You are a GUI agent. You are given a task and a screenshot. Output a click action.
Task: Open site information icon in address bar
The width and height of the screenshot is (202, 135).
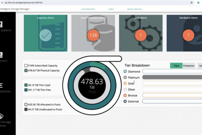coord(2,2)
